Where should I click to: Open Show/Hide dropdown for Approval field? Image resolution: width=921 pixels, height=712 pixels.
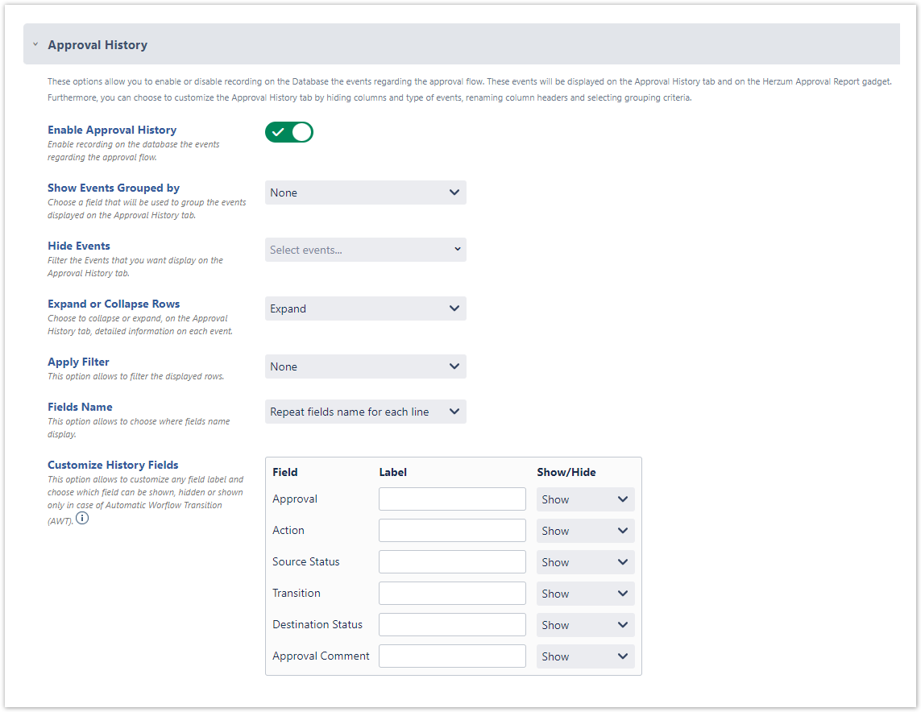click(x=585, y=499)
